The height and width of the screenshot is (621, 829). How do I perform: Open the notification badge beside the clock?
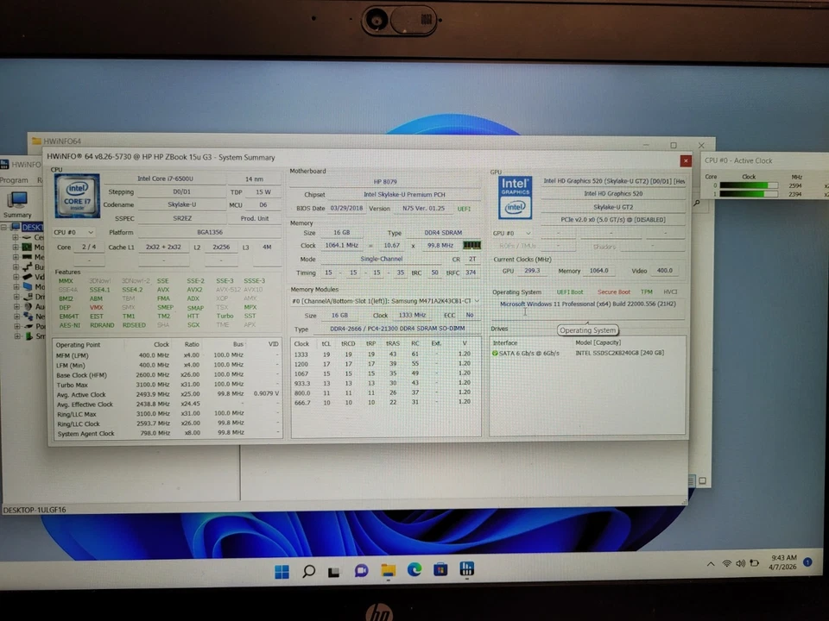[808, 562]
